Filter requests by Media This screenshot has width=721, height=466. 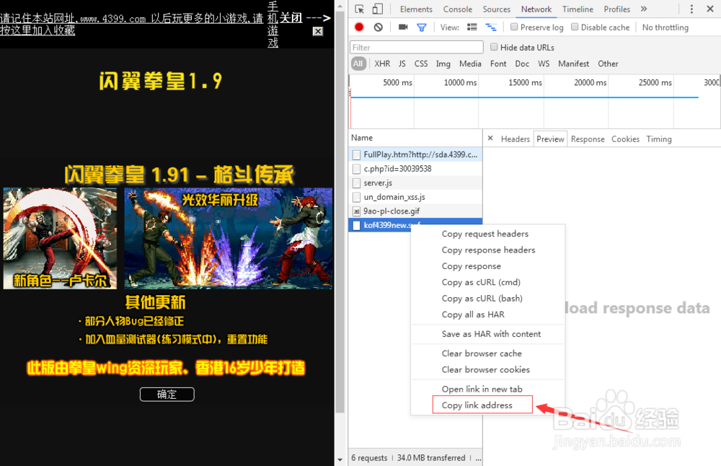click(470, 63)
